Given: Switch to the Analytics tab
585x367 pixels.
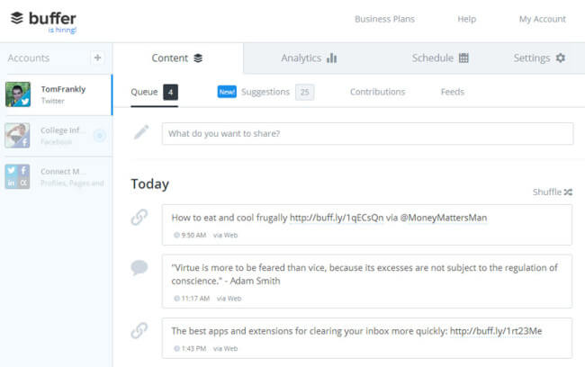Looking at the screenshot, I should coord(309,58).
